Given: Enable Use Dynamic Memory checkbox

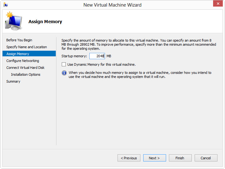Looking at the screenshot, I should [64, 64].
